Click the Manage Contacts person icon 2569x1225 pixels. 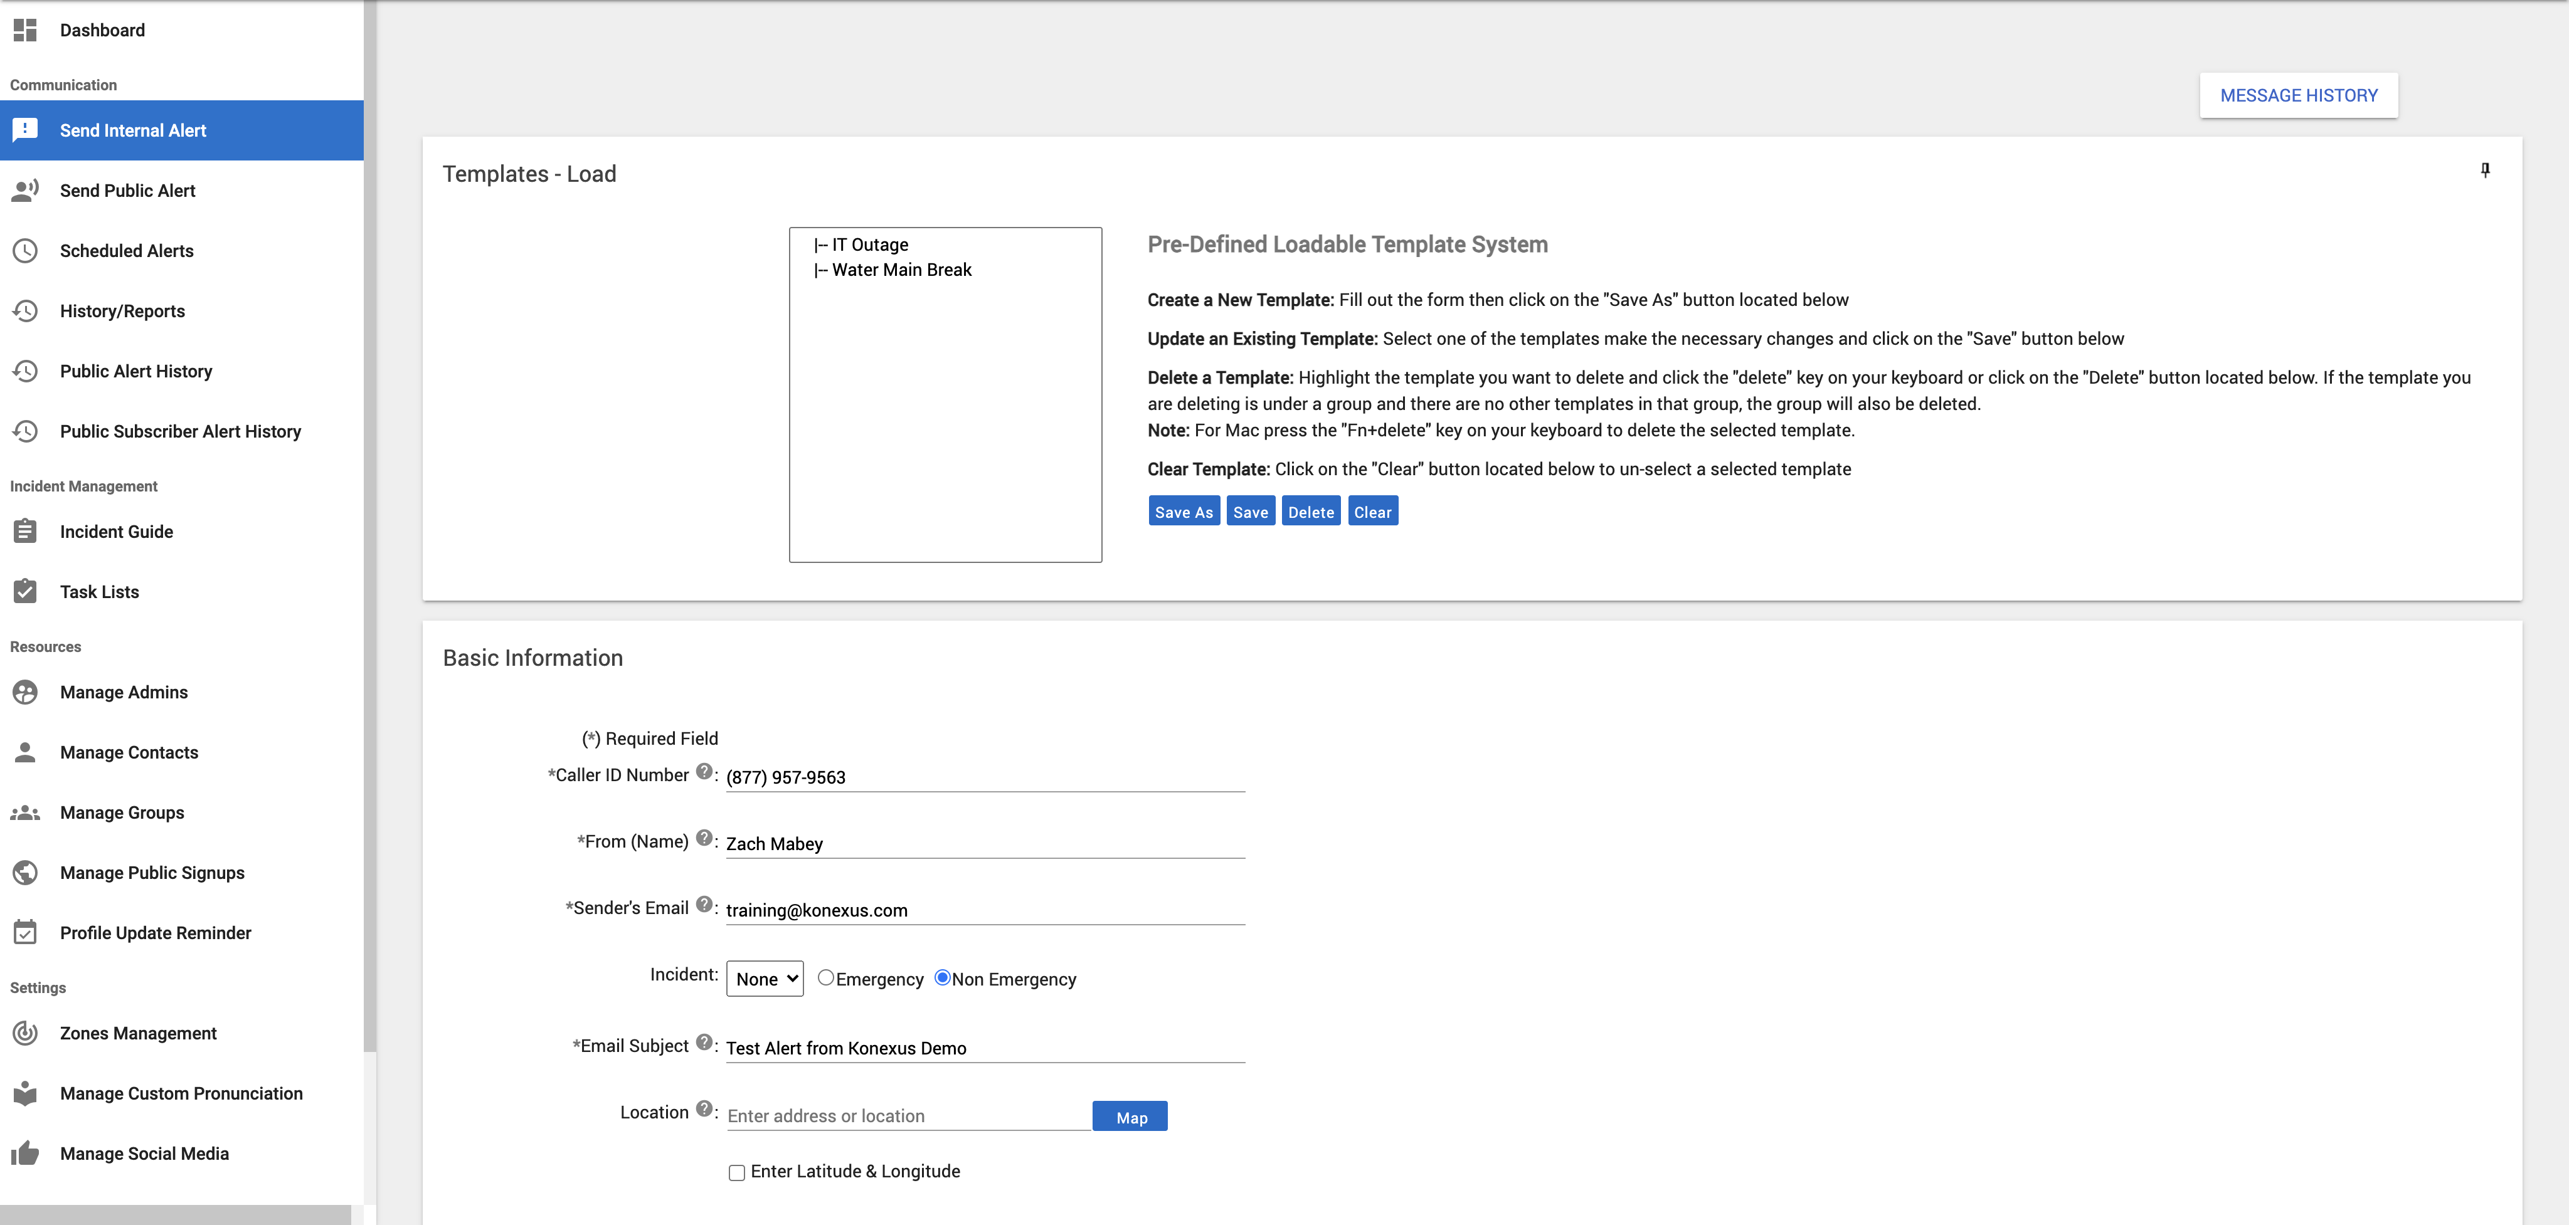25,752
